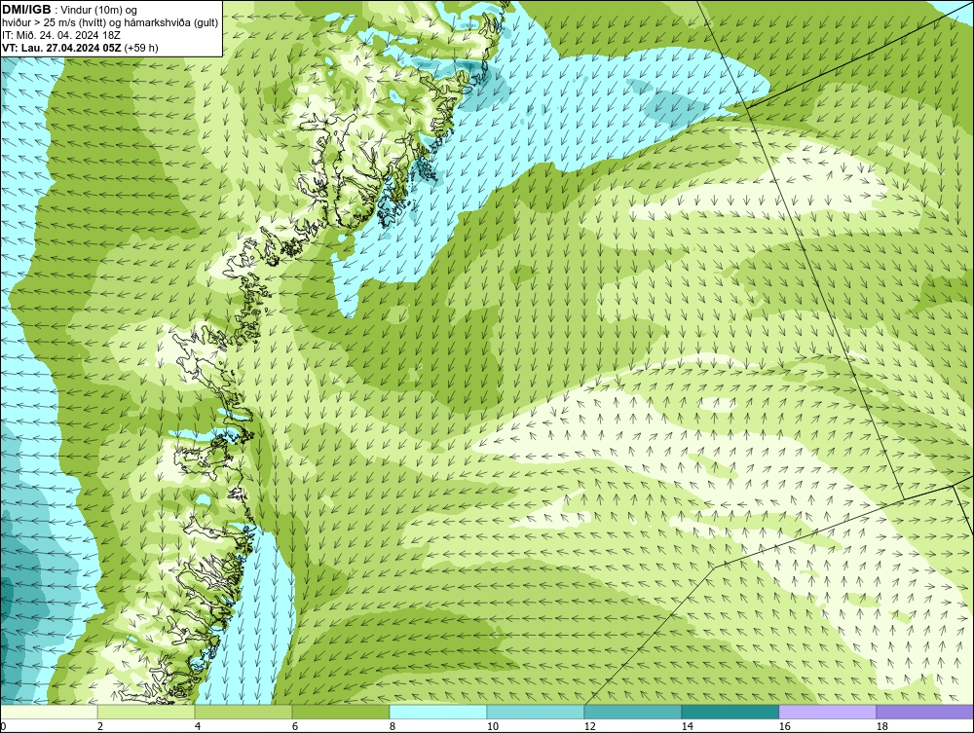Viewport: 974px width, 733px height.
Task: Click legend tick label '0'
Action: click(x=3, y=726)
